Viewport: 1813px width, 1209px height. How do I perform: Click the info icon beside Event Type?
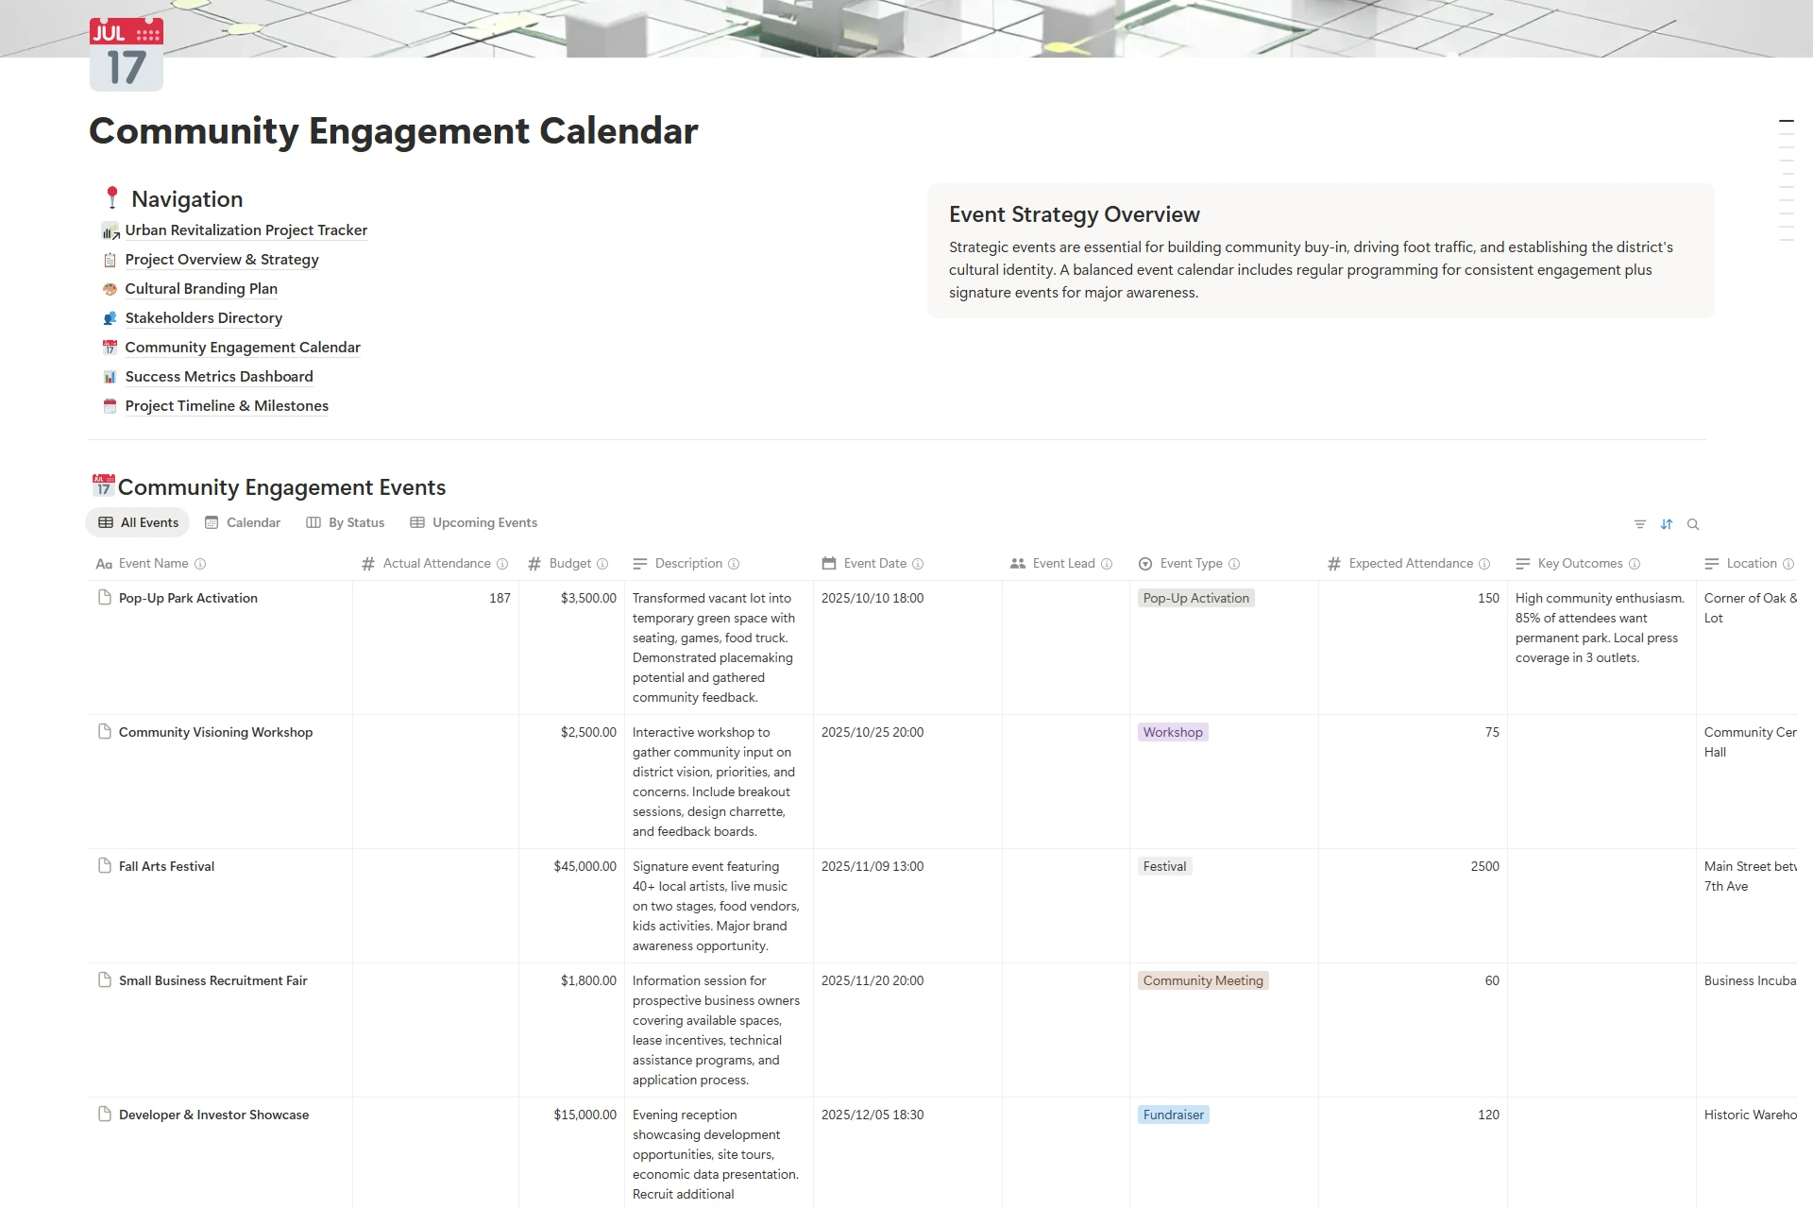click(x=1234, y=564)
